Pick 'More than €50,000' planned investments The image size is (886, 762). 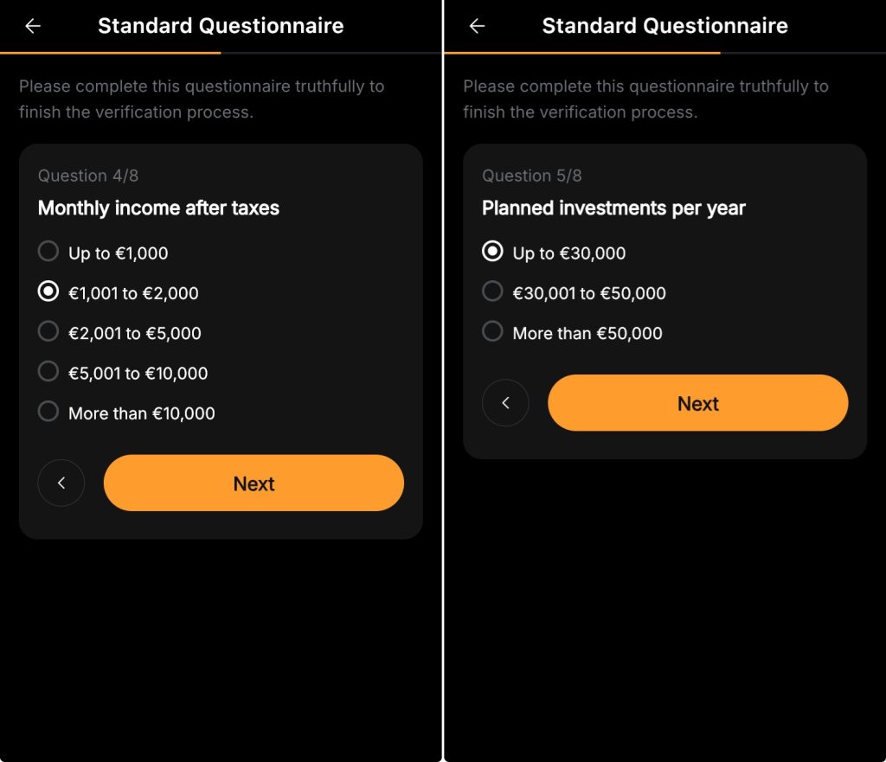pyautogui.click(x=492, y=332)
